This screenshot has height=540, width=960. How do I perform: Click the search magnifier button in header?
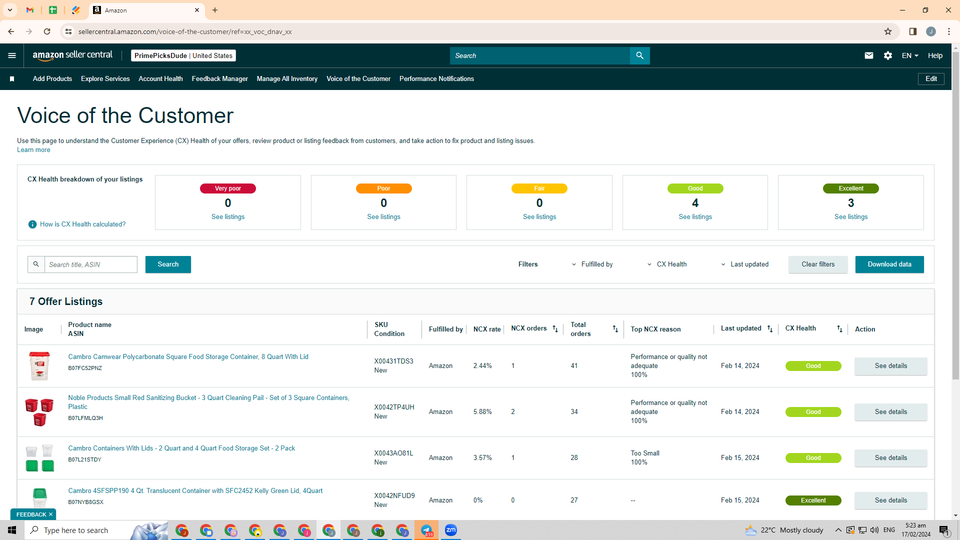(x=639, y=55)
